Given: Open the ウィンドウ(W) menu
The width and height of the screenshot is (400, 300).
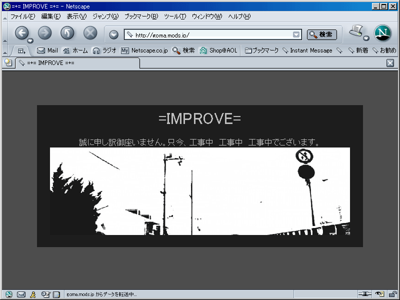Looking at the screenshot, I should [207, 16].
